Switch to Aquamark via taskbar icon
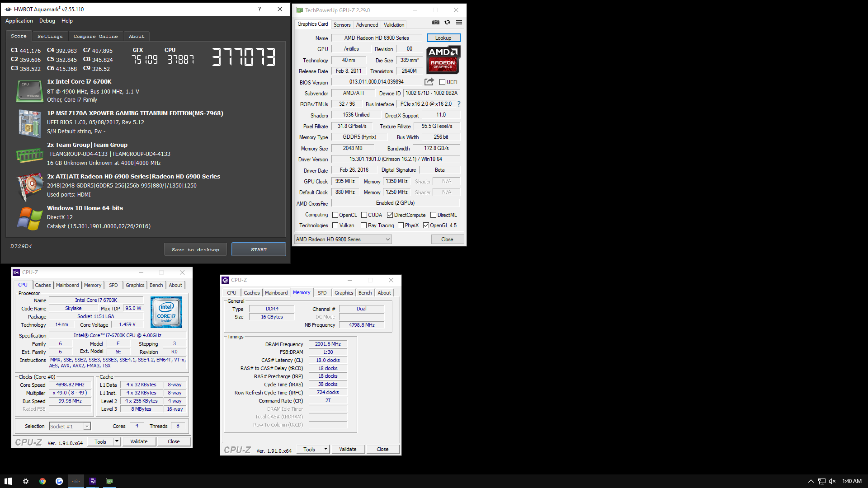Viewport: 868px width, 488px height. tap(76, 481)
